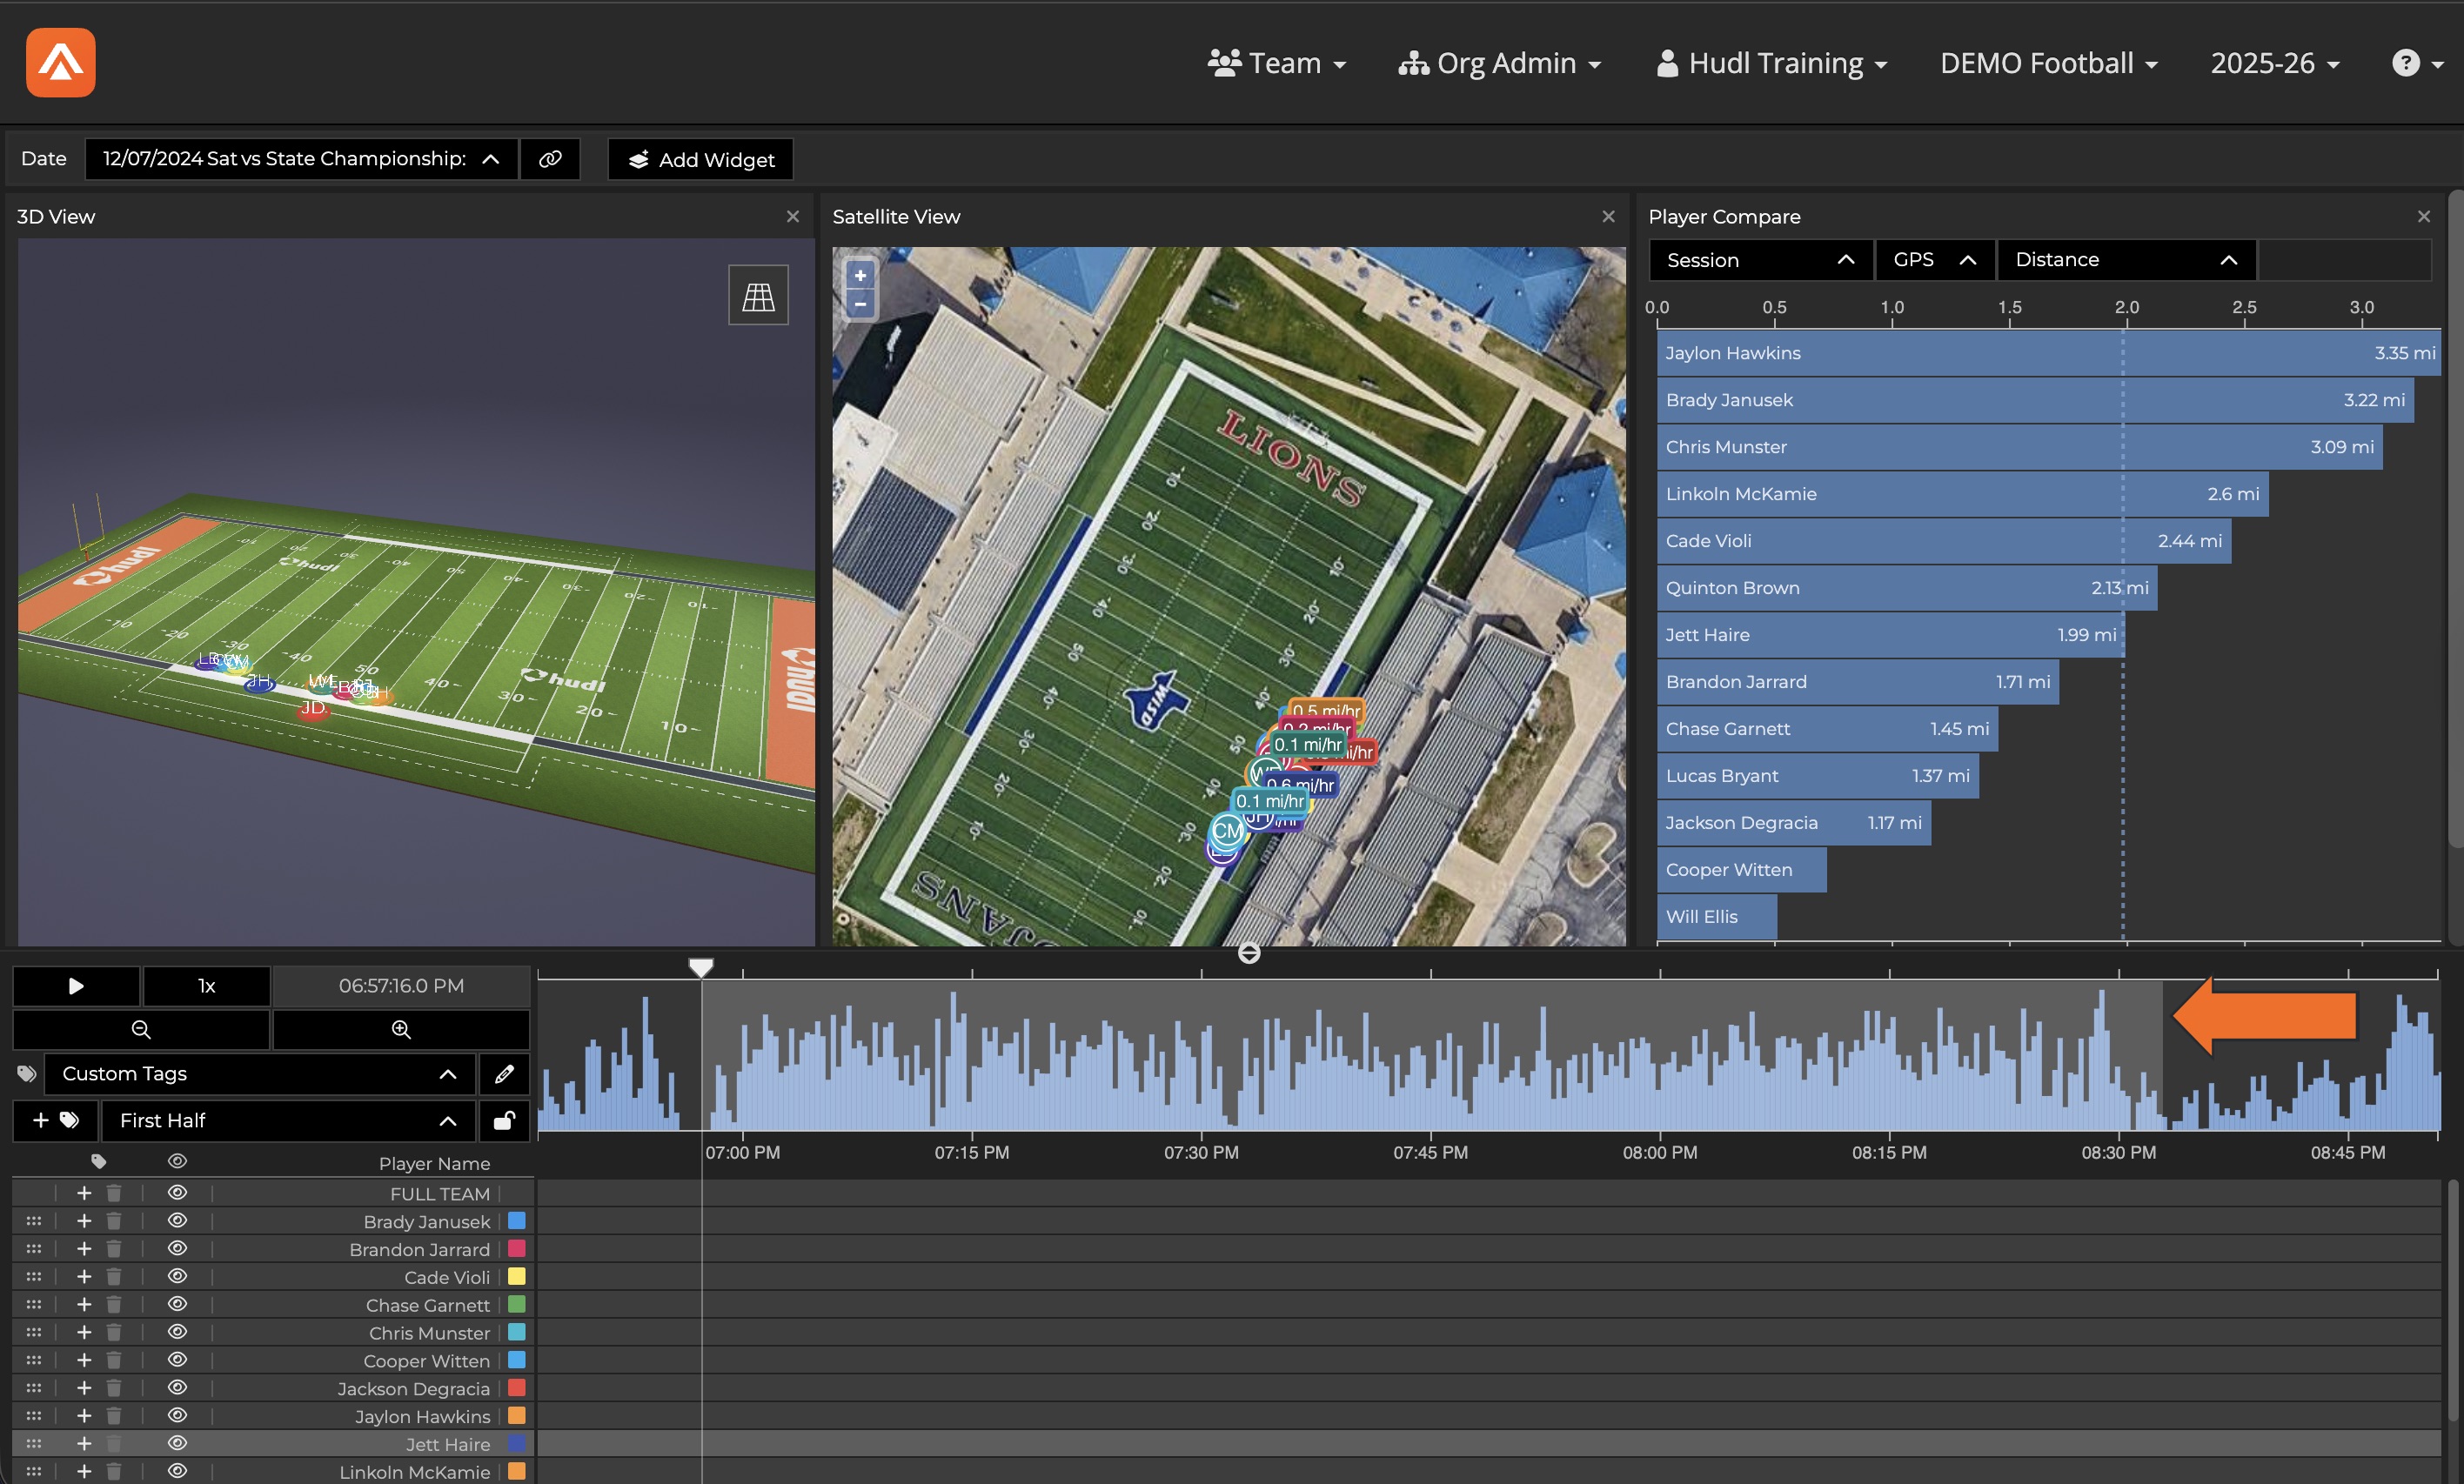Open the help question mark menu
This screenshot has width=2464, height=1484.
point(2417,63)
